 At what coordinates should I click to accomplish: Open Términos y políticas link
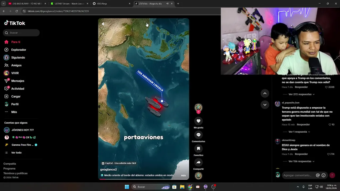click(x=15, y=173)
